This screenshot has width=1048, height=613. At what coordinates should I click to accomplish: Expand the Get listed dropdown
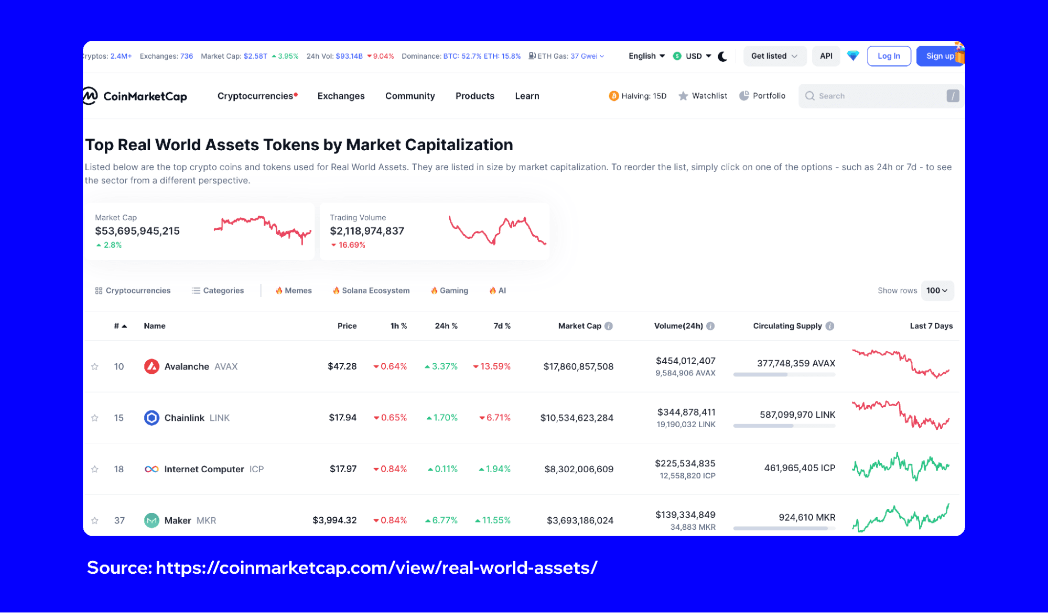774,56
